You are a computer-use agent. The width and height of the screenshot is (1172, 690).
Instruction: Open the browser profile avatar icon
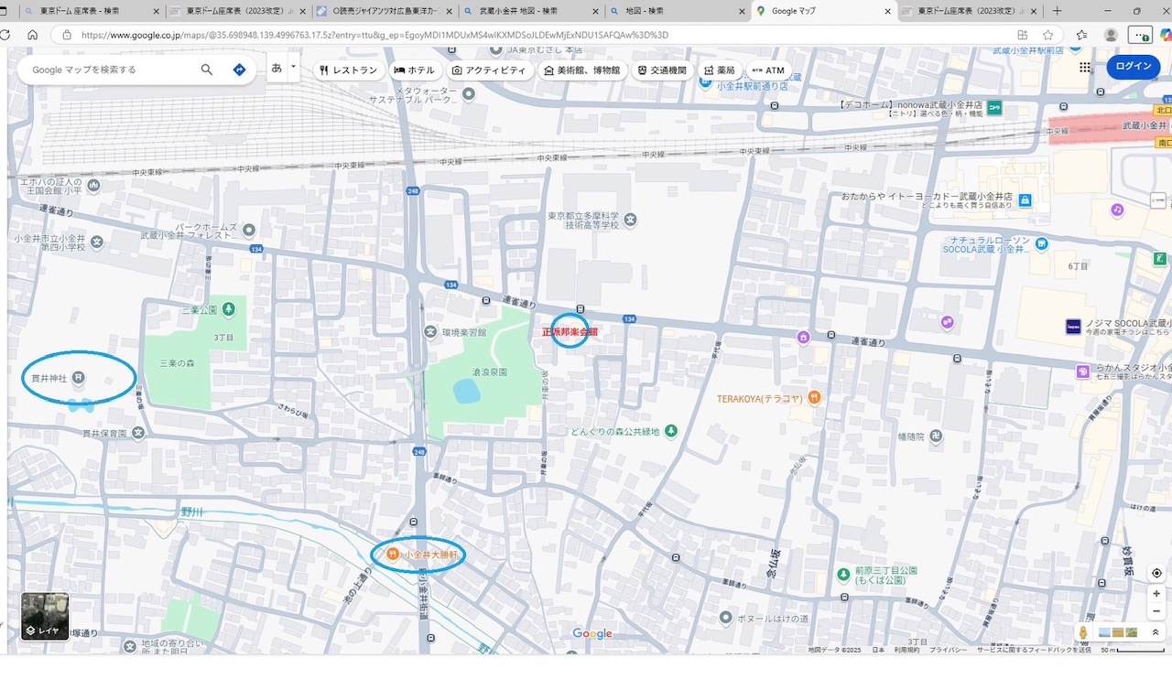1111,35
